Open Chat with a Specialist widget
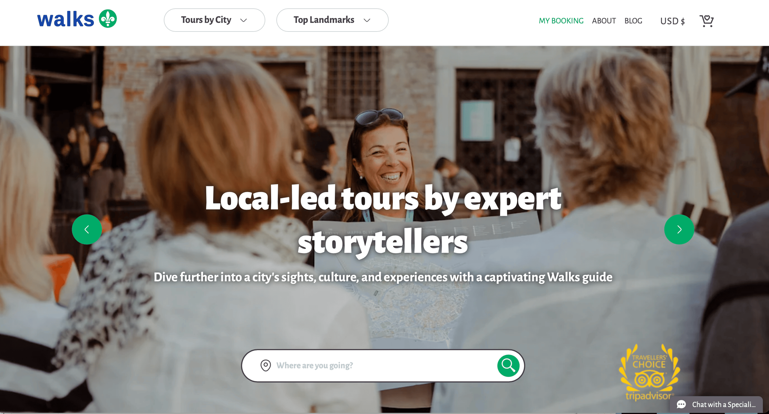769x414 pixels. (x=716, y=404)
